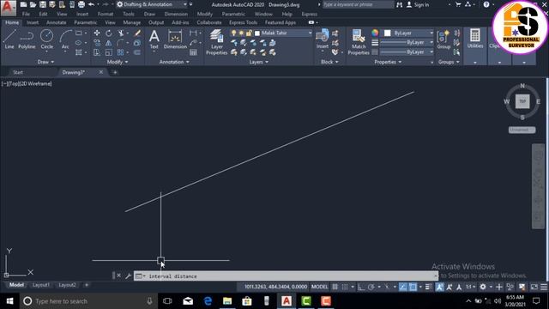
Task: Click the TOP face of the ViewCube
Action: pyautogui.click(x=522, y=101)
